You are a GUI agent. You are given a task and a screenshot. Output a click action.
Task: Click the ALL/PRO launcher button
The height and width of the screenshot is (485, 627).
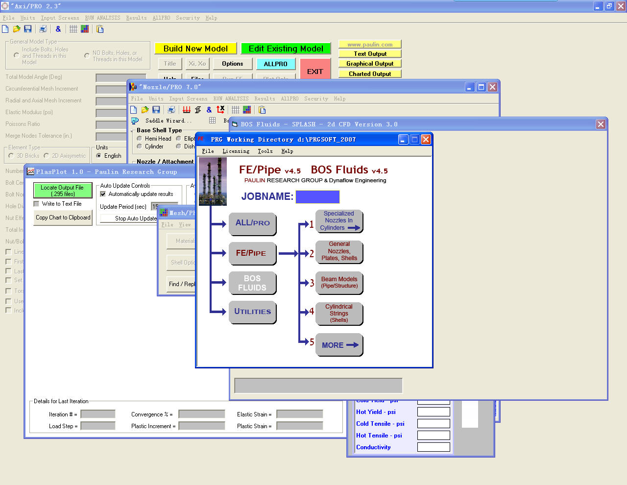click(x=252, y=223)
